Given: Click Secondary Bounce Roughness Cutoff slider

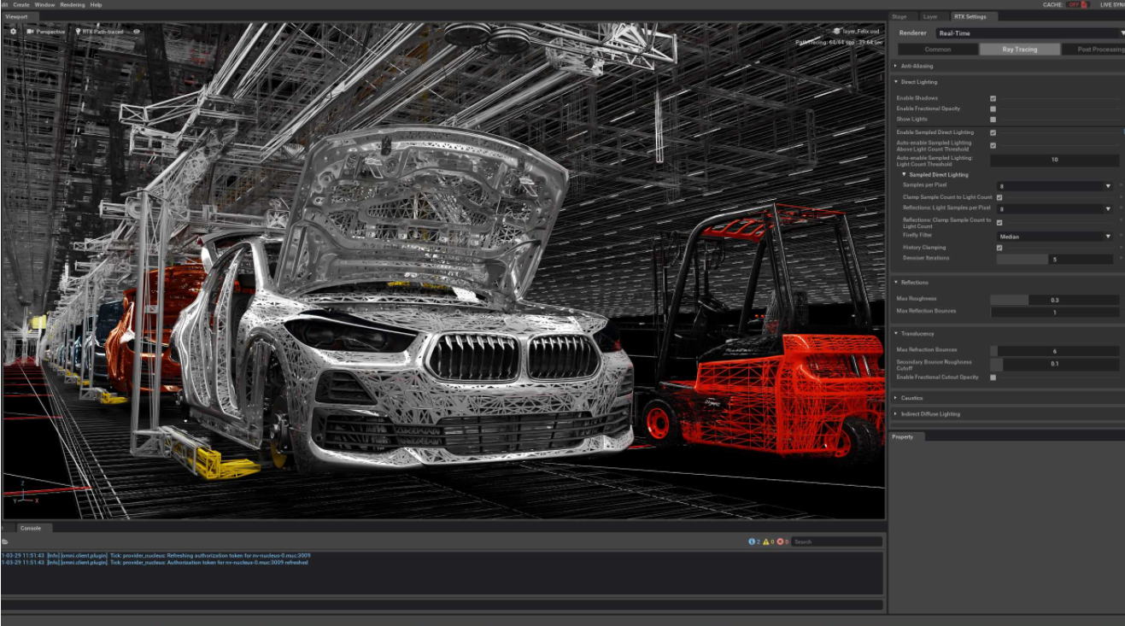Looking at the screenshot, I should point(1055,364).
